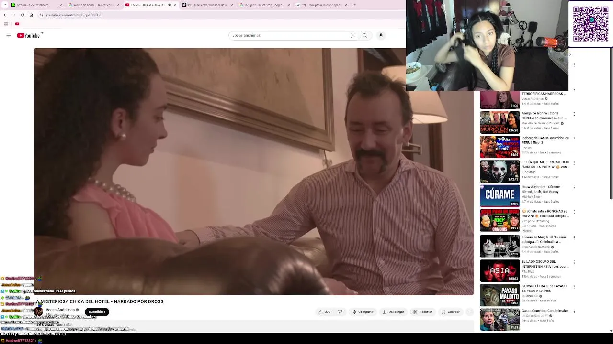Screen dimensions: 613x344
Task: Subscribe with the Suscribirse button
Action: [x=97, y=312]
